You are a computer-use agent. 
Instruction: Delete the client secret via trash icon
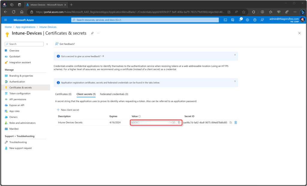pos(236,123)
